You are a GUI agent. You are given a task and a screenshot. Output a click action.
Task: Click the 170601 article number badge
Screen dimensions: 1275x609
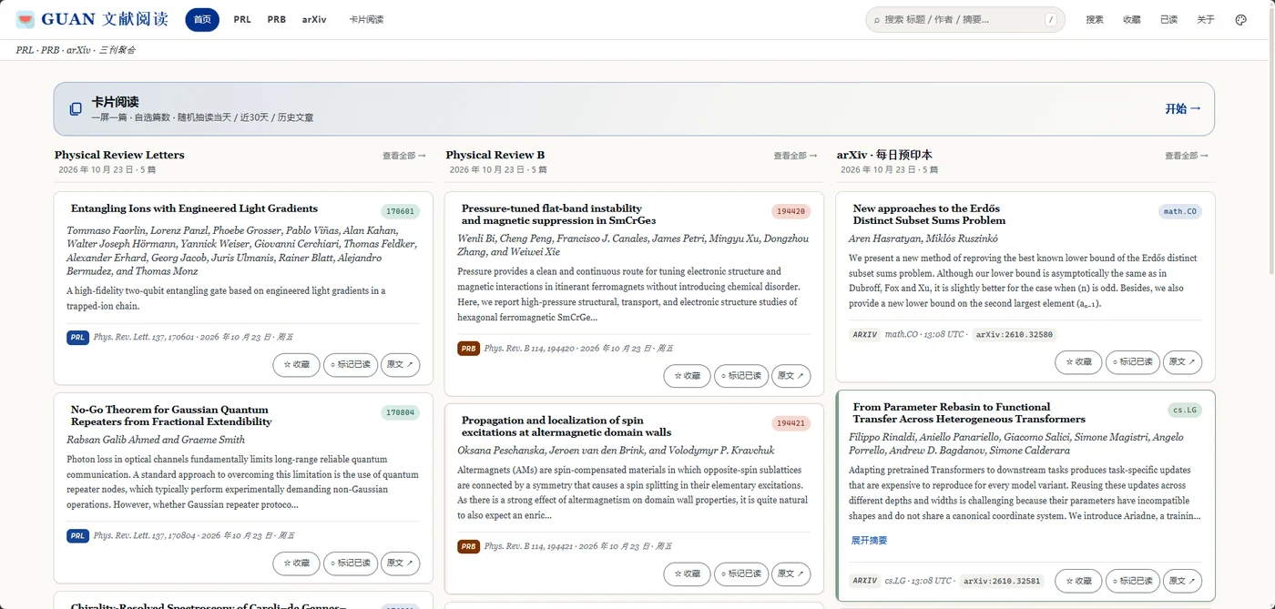401,211
